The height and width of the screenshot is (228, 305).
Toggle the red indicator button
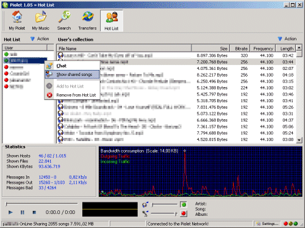184,213
